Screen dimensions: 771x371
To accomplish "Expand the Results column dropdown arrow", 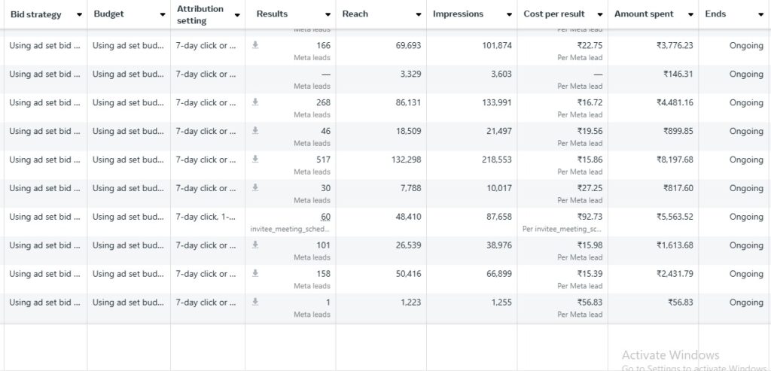I will (328, 15).
